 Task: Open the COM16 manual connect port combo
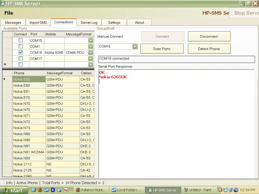pos(135,46)
